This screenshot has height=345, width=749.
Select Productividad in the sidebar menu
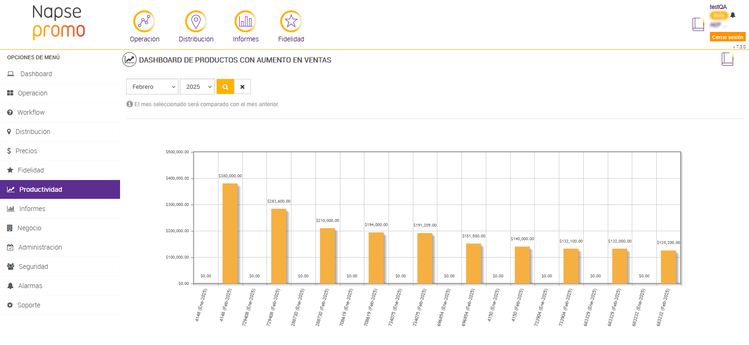60,189
